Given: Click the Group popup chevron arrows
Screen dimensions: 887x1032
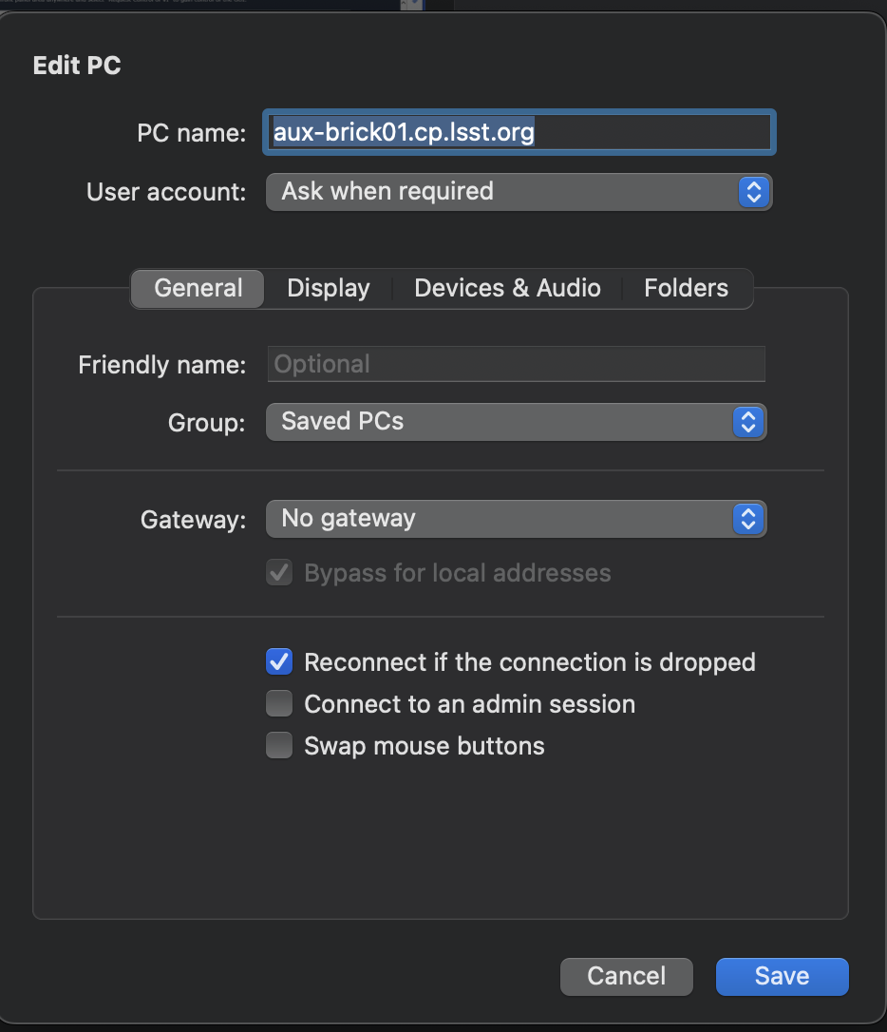Looking at the screenshot, I should [x=747, y=422].
